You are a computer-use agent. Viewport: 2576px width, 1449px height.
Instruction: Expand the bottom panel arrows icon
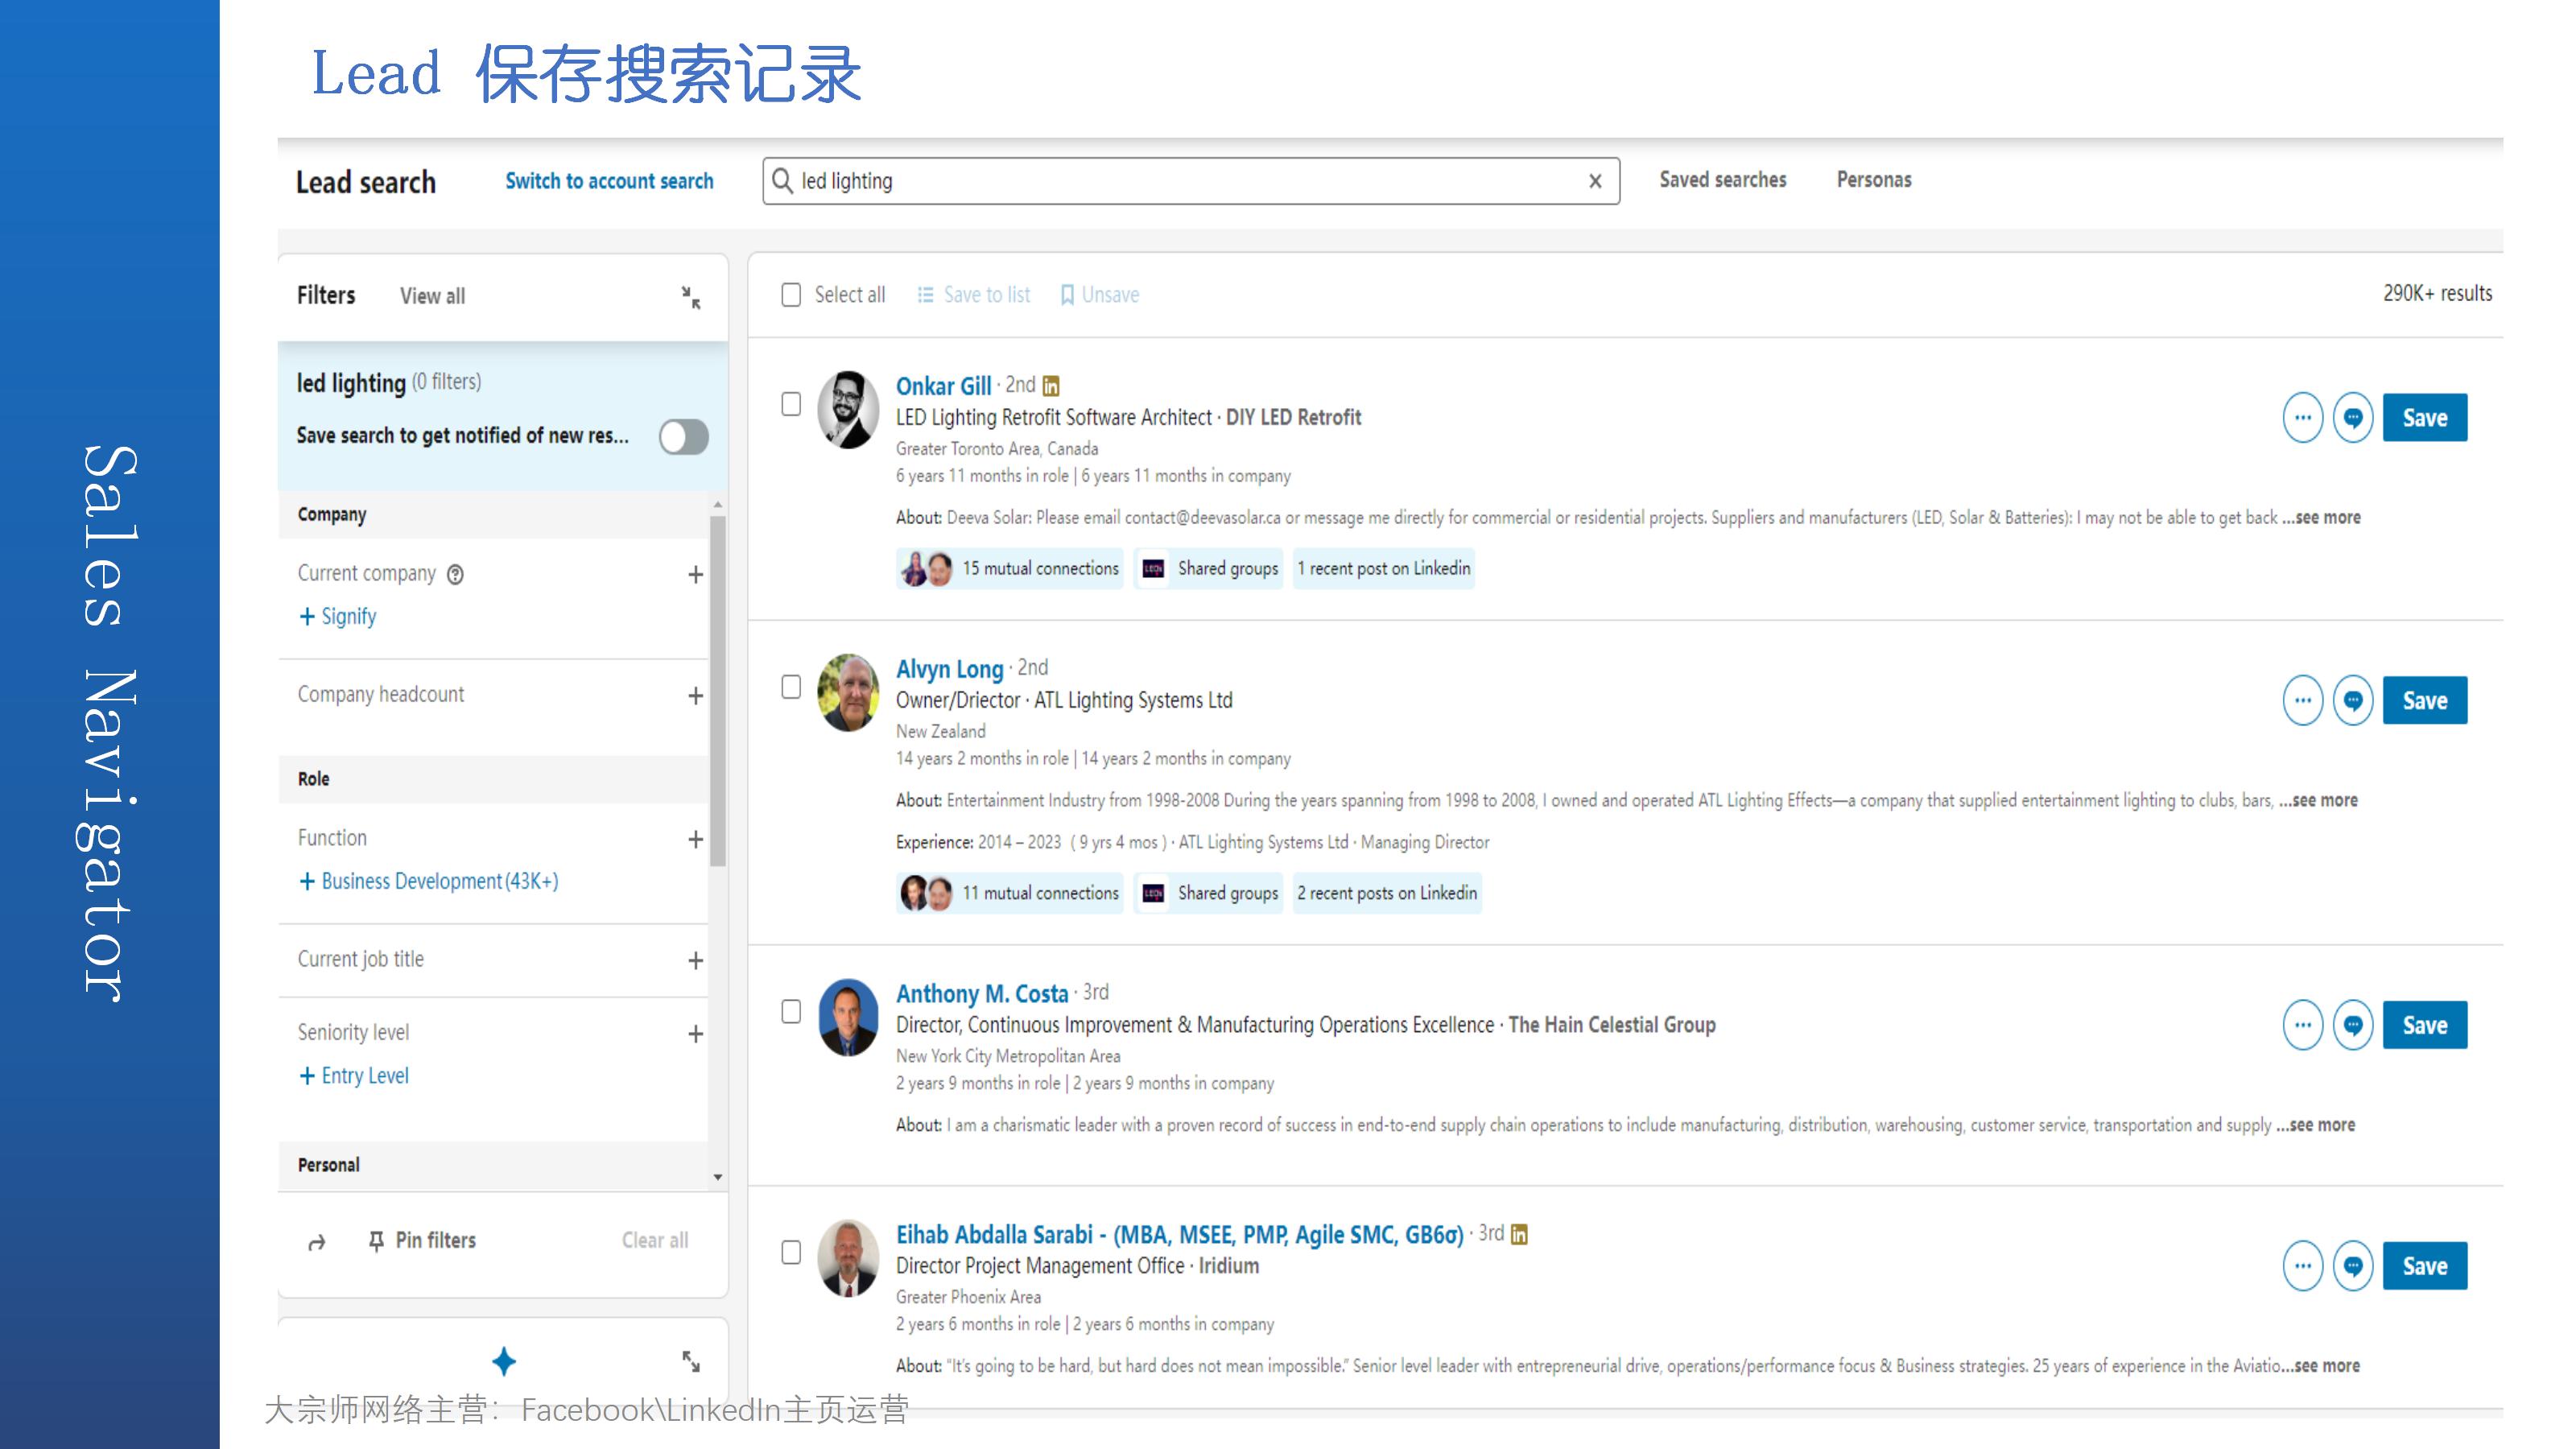pyautogui.click(x=691, y=1361)
